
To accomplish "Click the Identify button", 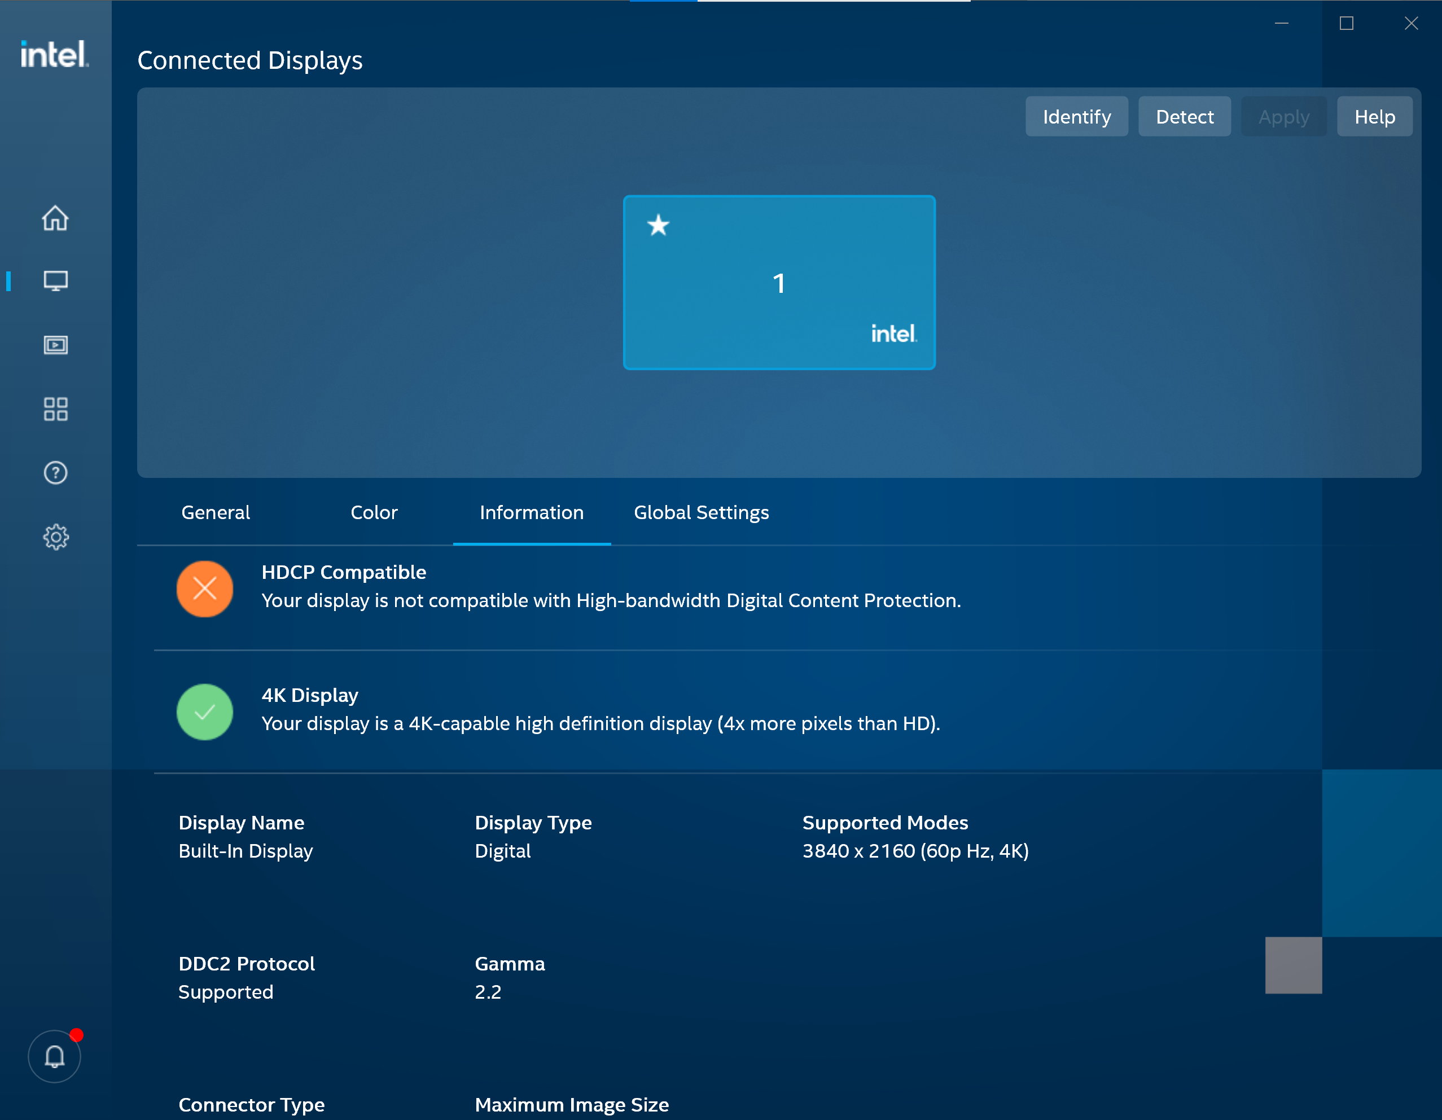I will tap(1076, 116).
